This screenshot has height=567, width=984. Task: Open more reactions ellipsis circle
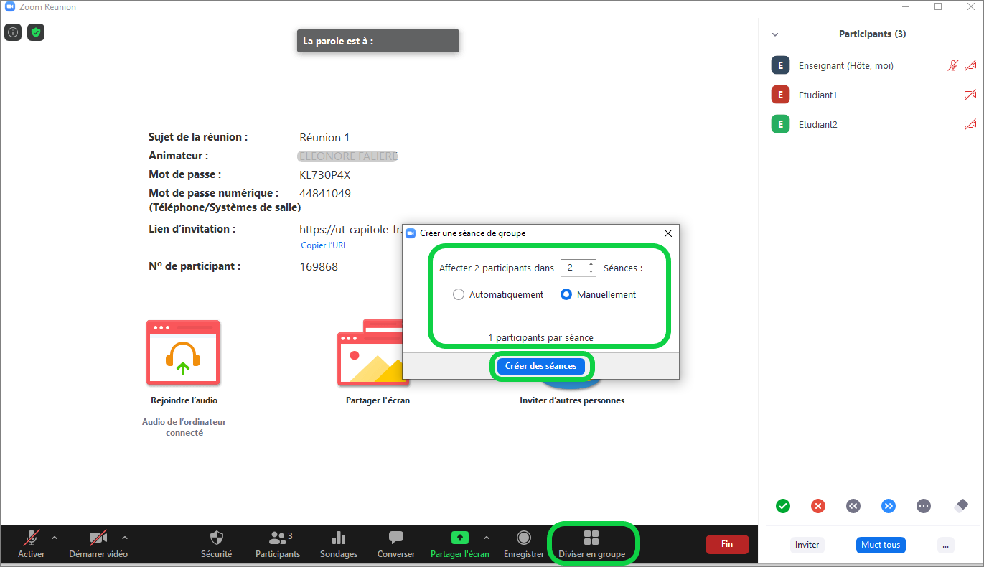924,506
